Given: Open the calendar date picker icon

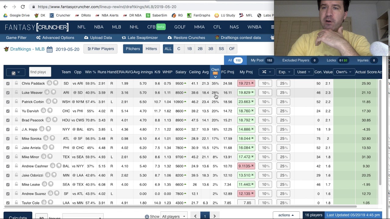Looking at the screenshot, I should pyautogui.click(x=50, y=49).
